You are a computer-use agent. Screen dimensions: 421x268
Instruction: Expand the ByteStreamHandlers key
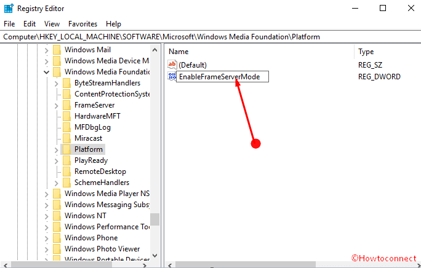click(x=57, y=84)
